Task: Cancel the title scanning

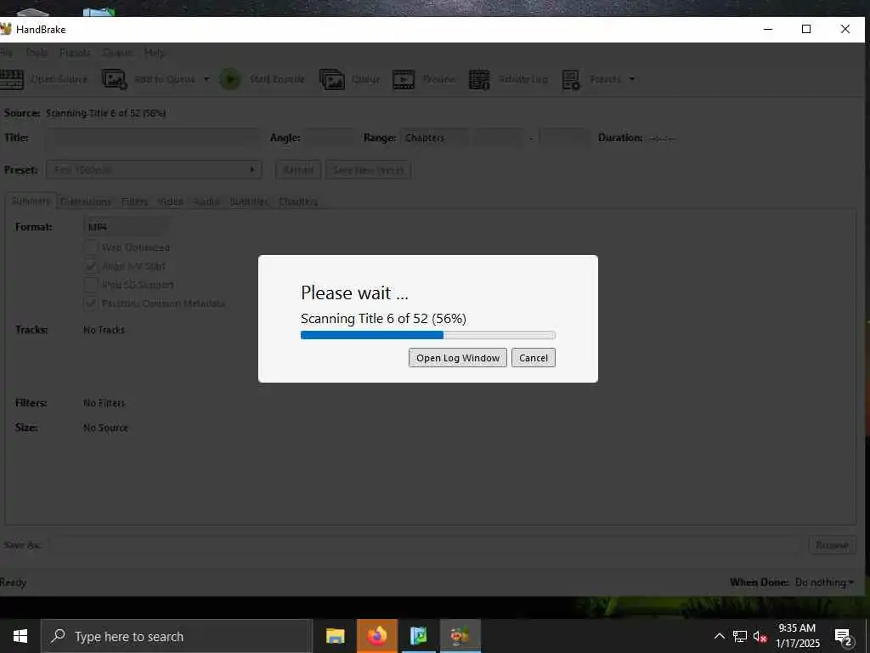Action: [x=534, y=358]
